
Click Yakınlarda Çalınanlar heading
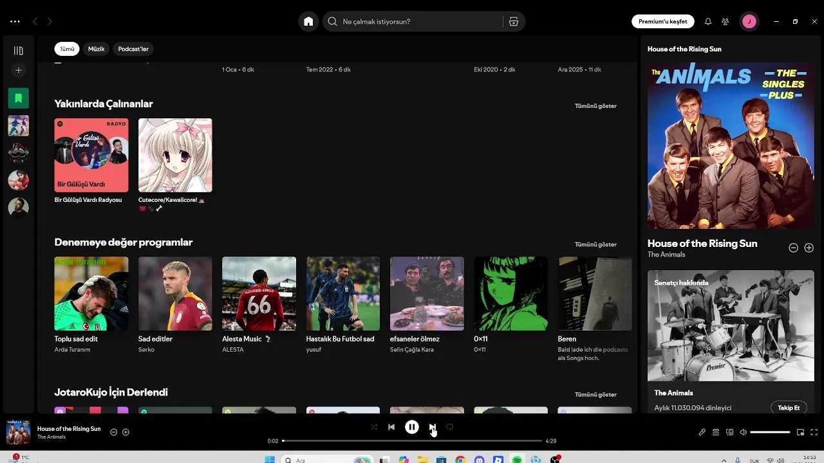(104, 104)
